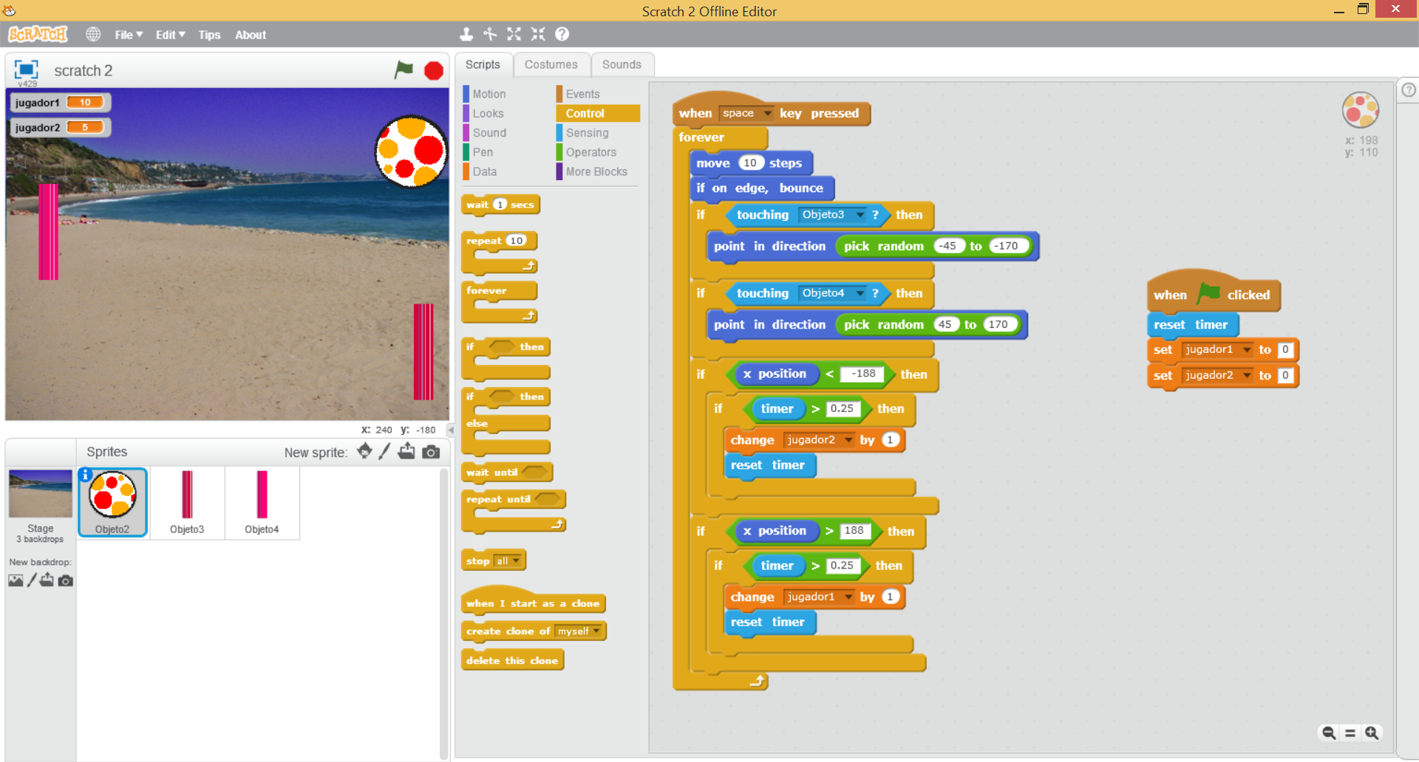The width and height of the screenshot is (1419, 762).
Task: Expand the Objeto3 dropdown in touching block
Action: pos(860,215)
